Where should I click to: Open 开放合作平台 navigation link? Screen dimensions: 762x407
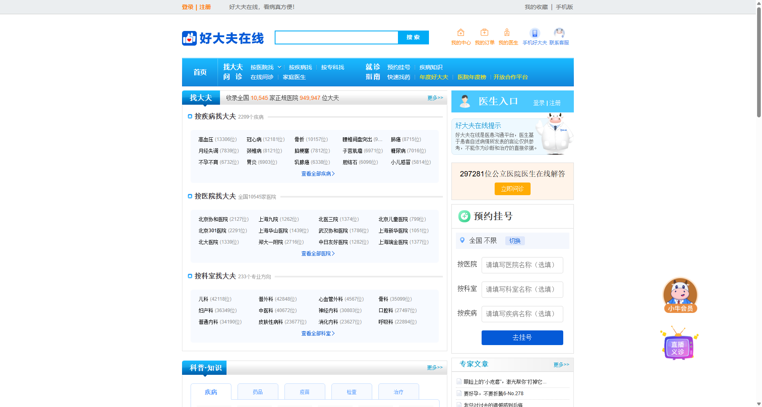tap(511, 77)
